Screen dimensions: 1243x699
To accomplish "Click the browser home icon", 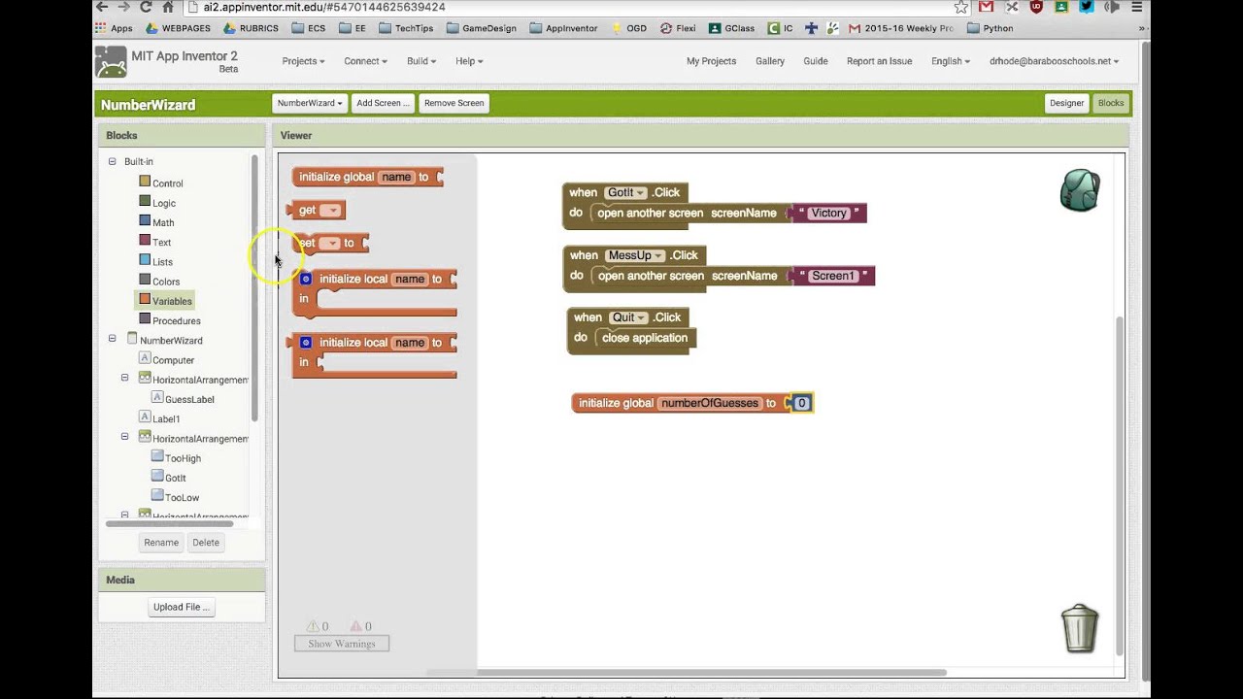I will (x=168, y=7).
